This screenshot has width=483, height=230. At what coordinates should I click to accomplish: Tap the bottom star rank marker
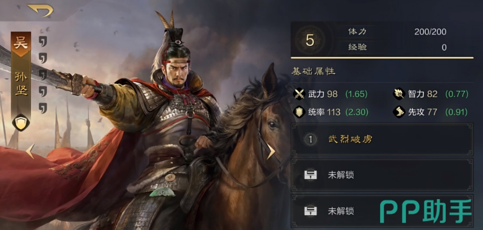tap(43, 108)
